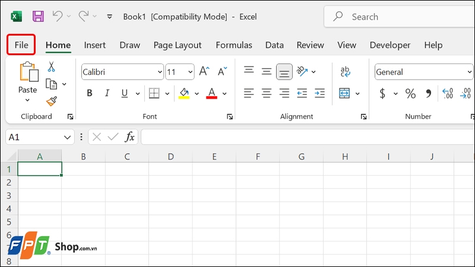Screen dimensions: 475x267
Task: Click column D header
Action: pyautogui.click(x=170, y=156)
